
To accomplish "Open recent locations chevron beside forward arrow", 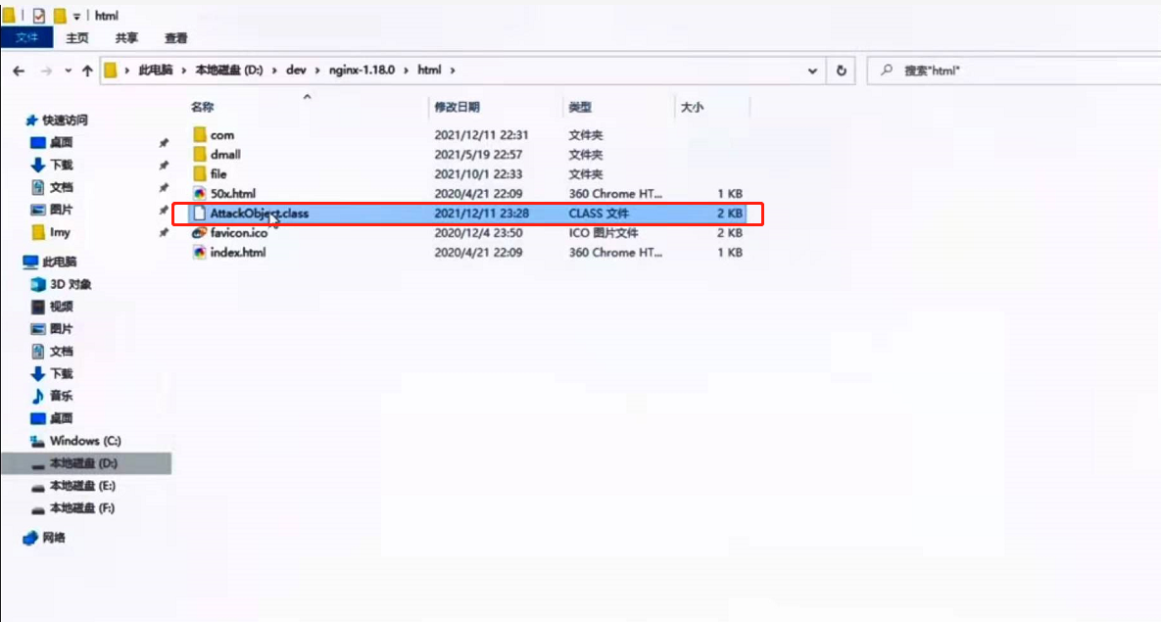I will 68,70.
